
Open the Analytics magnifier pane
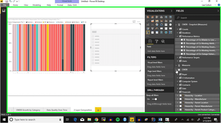(x=163, y=41)
